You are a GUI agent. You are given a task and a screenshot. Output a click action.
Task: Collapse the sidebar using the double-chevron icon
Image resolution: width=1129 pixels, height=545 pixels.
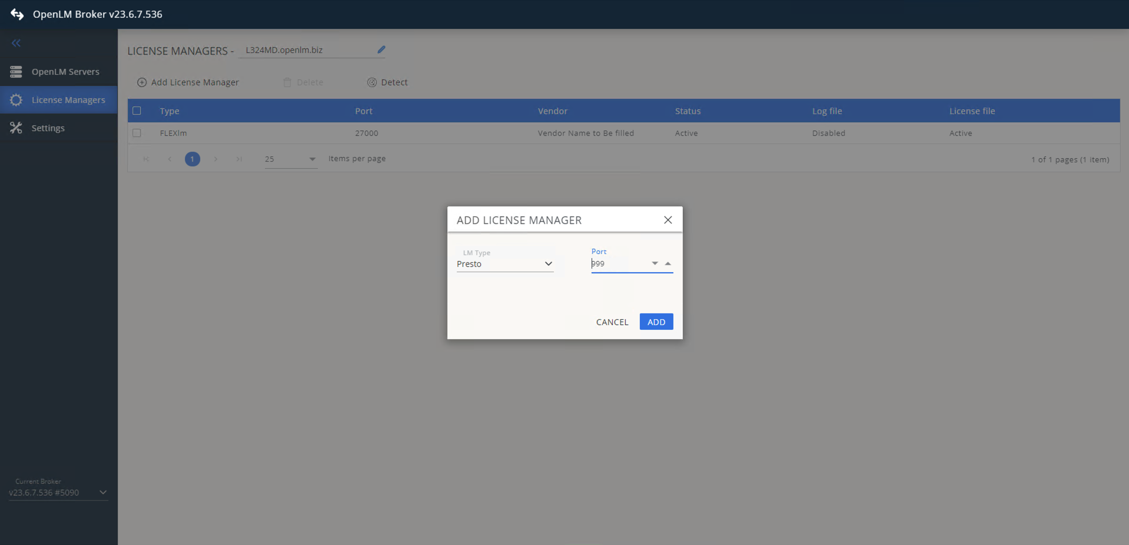tap(16, 42)
